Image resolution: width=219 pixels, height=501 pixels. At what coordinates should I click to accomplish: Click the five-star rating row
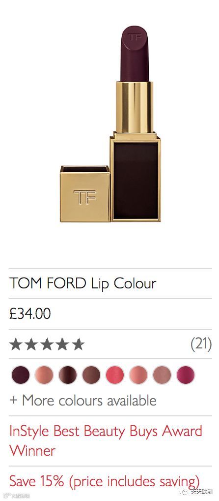110,344
